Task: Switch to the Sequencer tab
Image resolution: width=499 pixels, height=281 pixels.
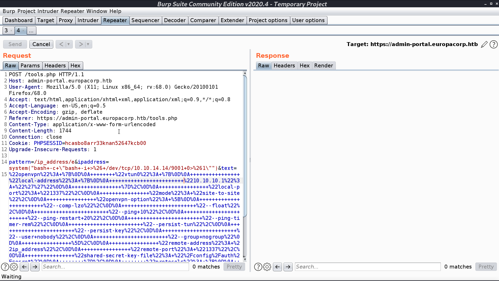Action: click(x=146, y=20)
